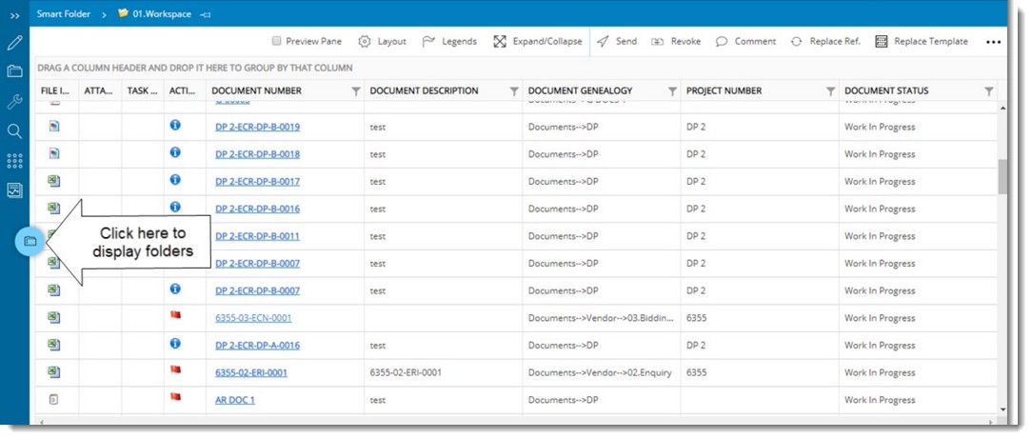The image size is (1032, 439).
Task: Open the Document Number column filter
Action: click(x=356, y=91)
